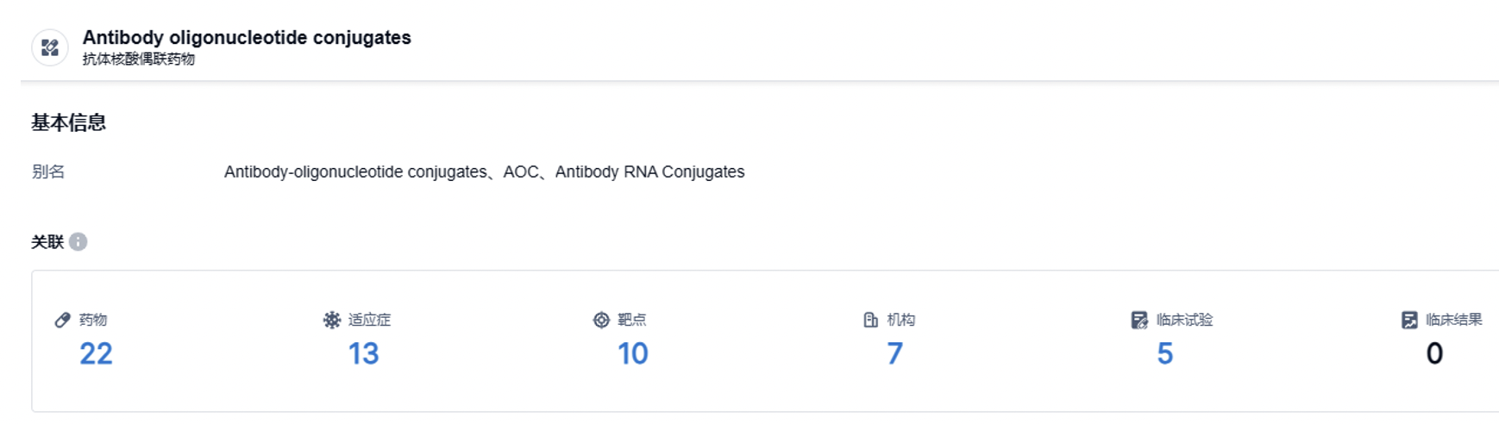Click the alias text containing AOC
1499x424 pixels.
(484, 172)
